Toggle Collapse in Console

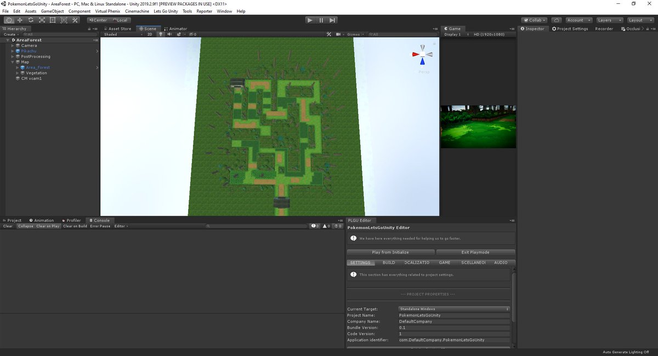point(25,226)
